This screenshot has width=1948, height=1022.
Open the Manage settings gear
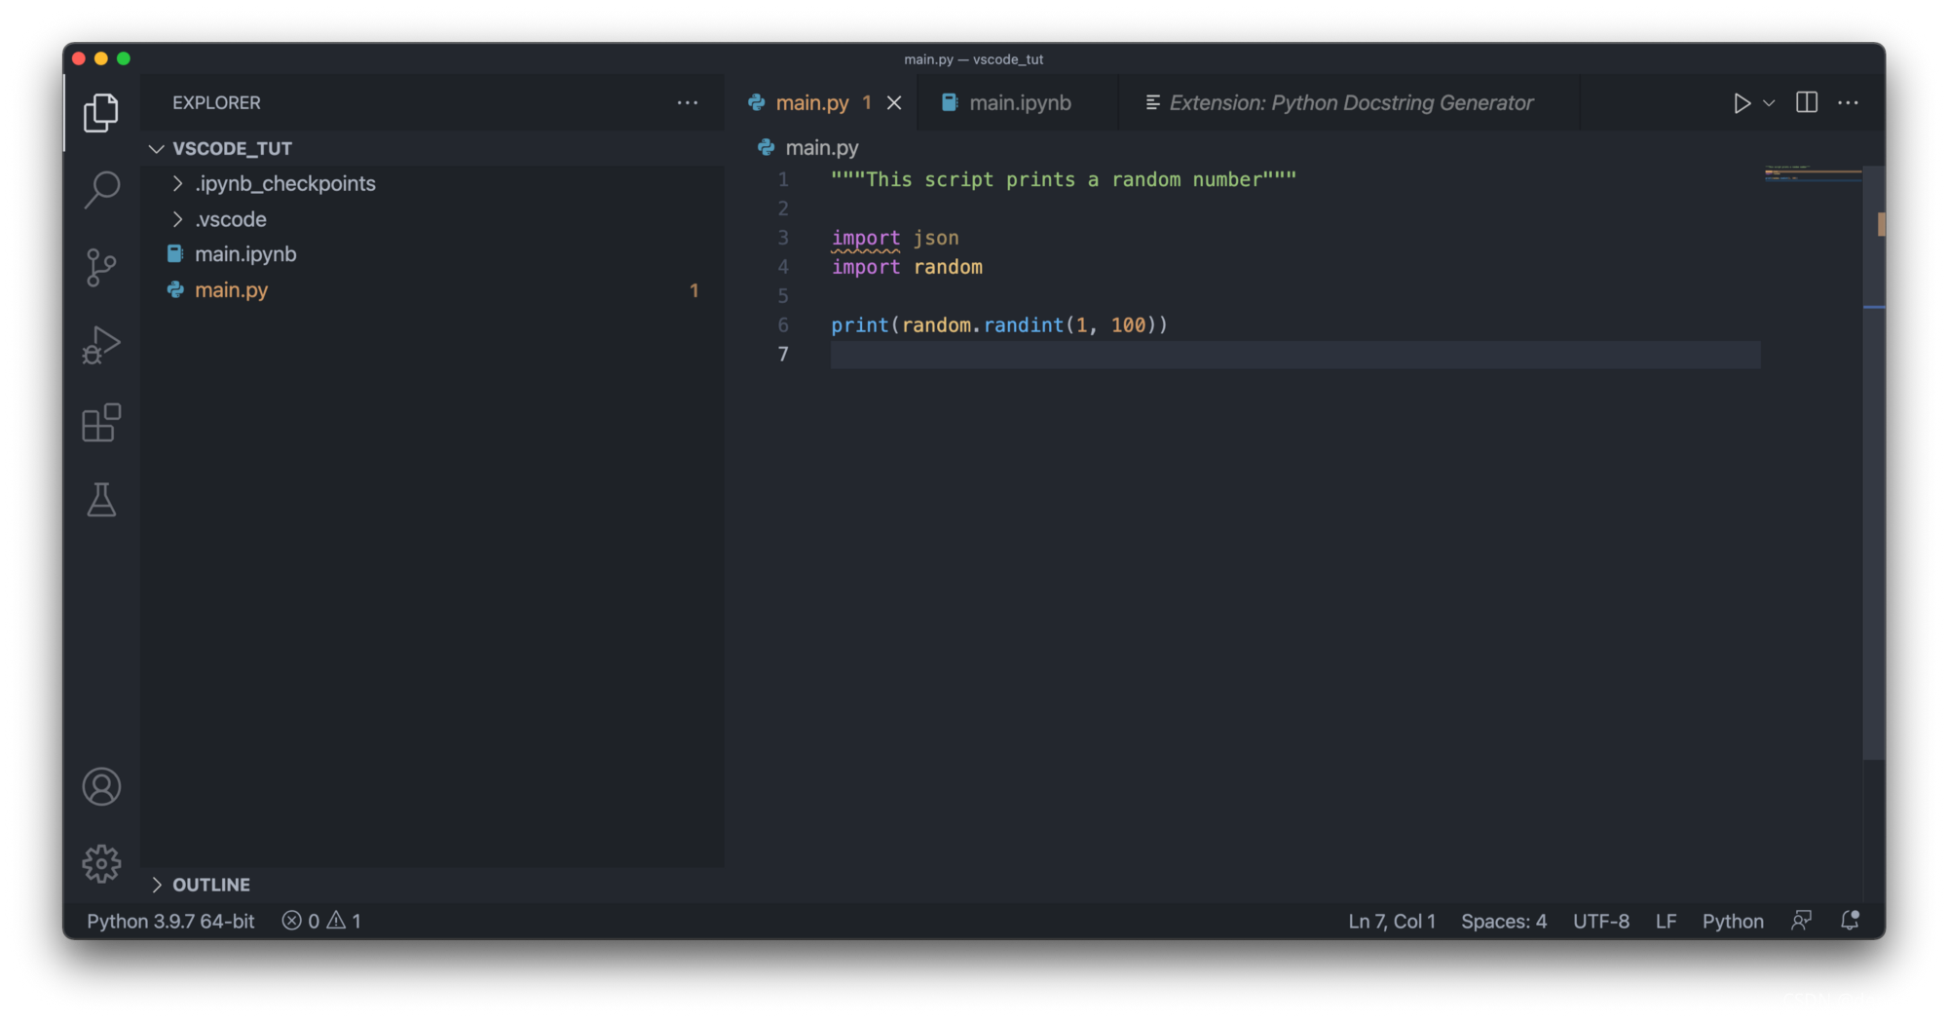click(x=101, y=862)
